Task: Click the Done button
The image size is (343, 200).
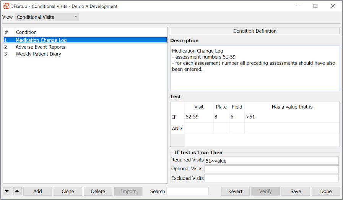Action: pyautogui.click(x=326, y=191)
